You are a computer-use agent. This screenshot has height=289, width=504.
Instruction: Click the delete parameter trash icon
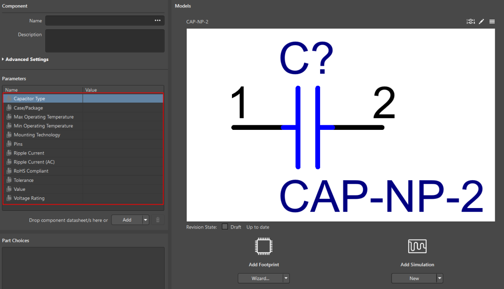tap(158, 220)
